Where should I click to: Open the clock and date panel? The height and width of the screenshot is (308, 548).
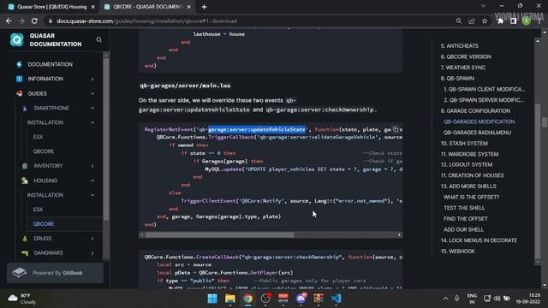pyautogui.click(x=527, y=299)
